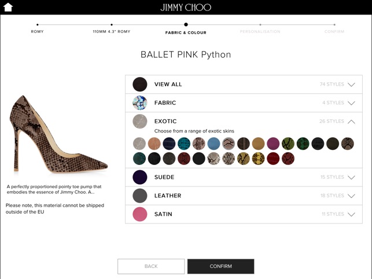Jump to the Confirm step label
Image resolution: width=372 pixels, height=279 pixels.
[x=334, y=31]
